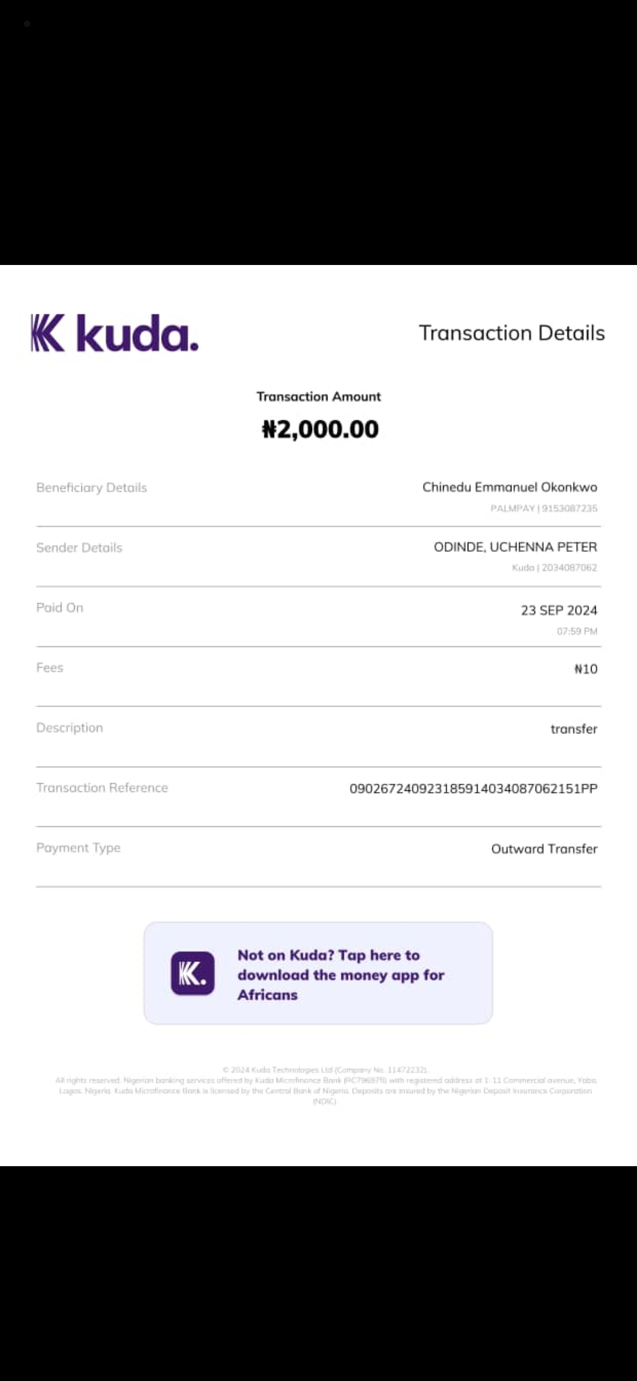Click the 'transfer' description value
The height and width of the screenshot is (1381, 637).
[573, 729]
